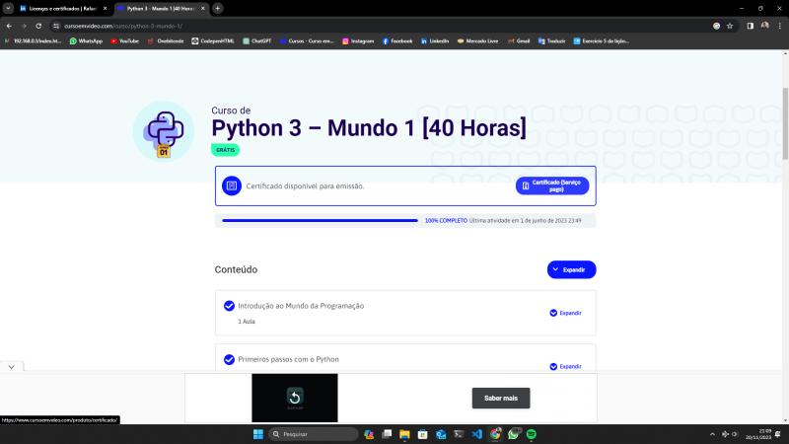The image size is (789, 444).
Task: Click the course completion progress bar
Action: [x=320, y=220]
